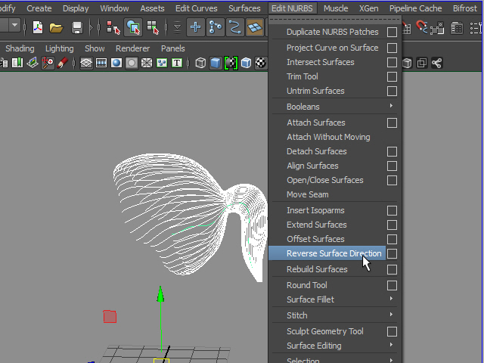
Task: Open the Rebuild Surfaces option box
Action: [392, 269]
